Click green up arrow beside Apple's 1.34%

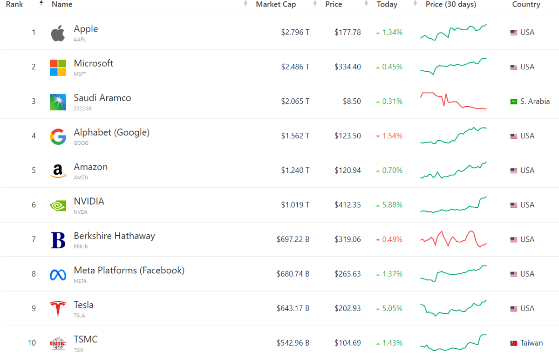tap(378, 33)
